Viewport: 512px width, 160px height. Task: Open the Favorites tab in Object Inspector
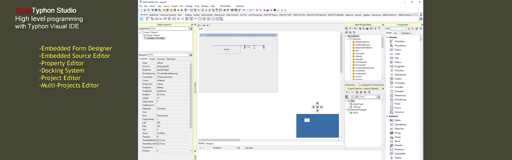[161, 59]
